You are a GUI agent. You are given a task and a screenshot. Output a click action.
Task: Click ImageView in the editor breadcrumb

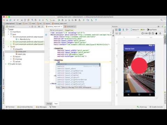coord(69,30)
